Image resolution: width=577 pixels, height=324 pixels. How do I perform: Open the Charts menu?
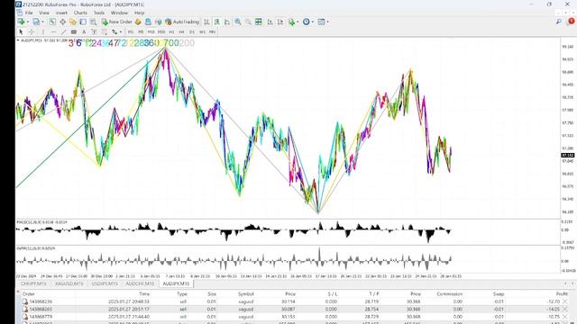(x=80, y=13)
